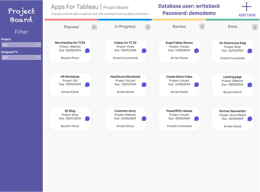Viewport: 260px width, 192px height.
Task: Open comment icon on Merchandise for TC24
Action: click(x=87, y=51)
